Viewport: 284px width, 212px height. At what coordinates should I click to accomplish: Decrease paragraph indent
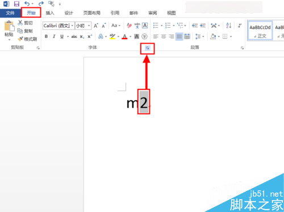click(x=195, y=26)
